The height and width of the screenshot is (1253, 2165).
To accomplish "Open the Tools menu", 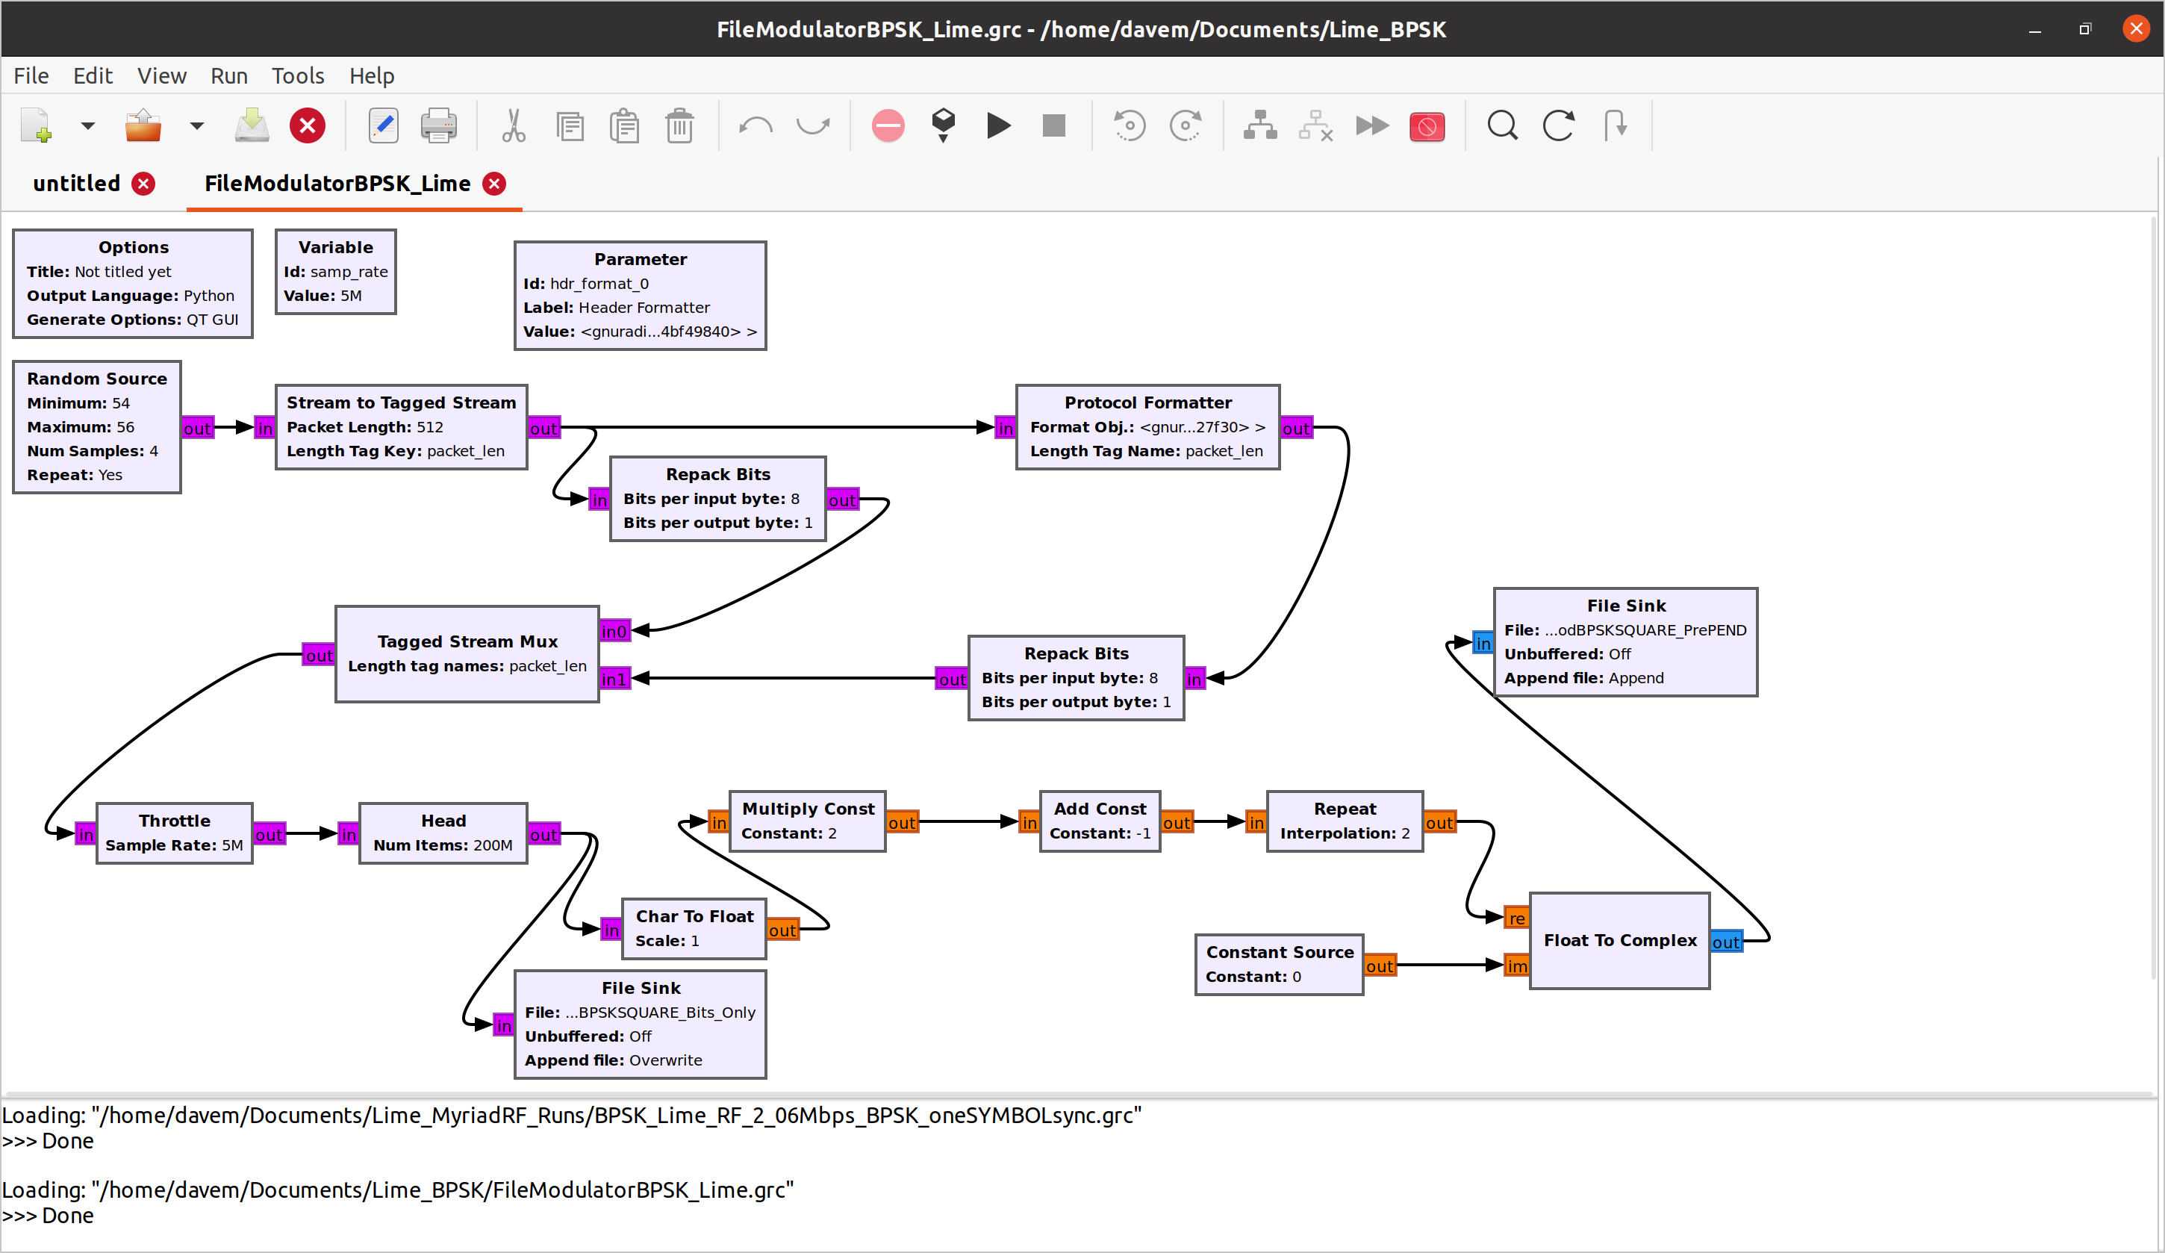I will [x=297, y=75].
